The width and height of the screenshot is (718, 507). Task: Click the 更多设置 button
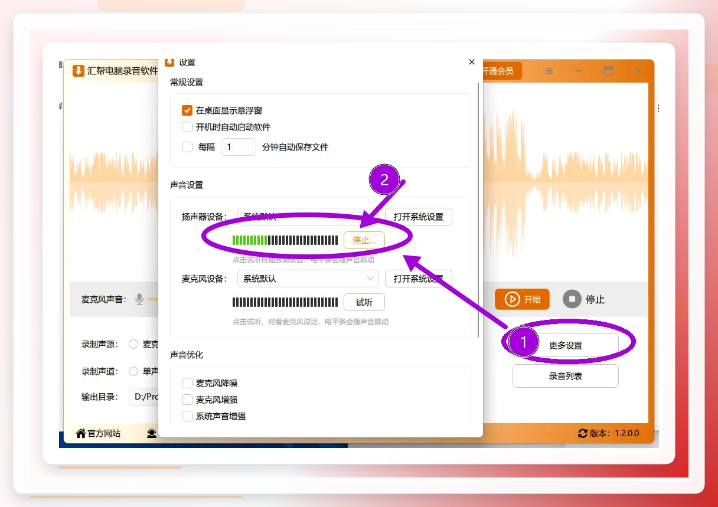[566, 345]
